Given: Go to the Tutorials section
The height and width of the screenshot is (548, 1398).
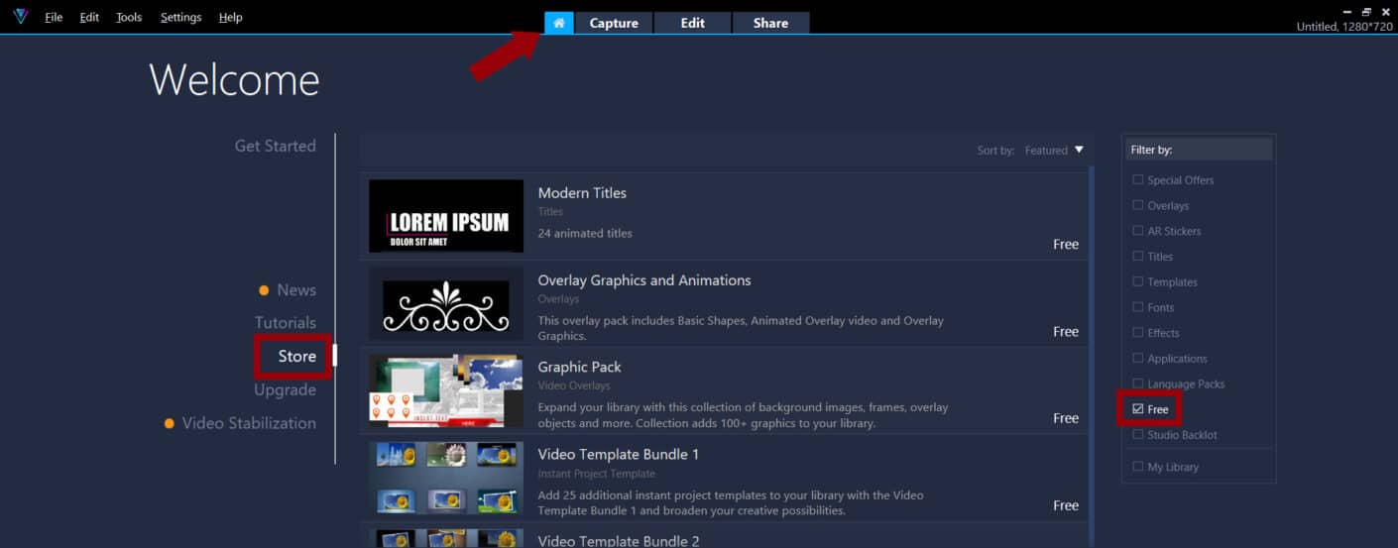Looking at the screenshot, I should [x=286, y=323].
